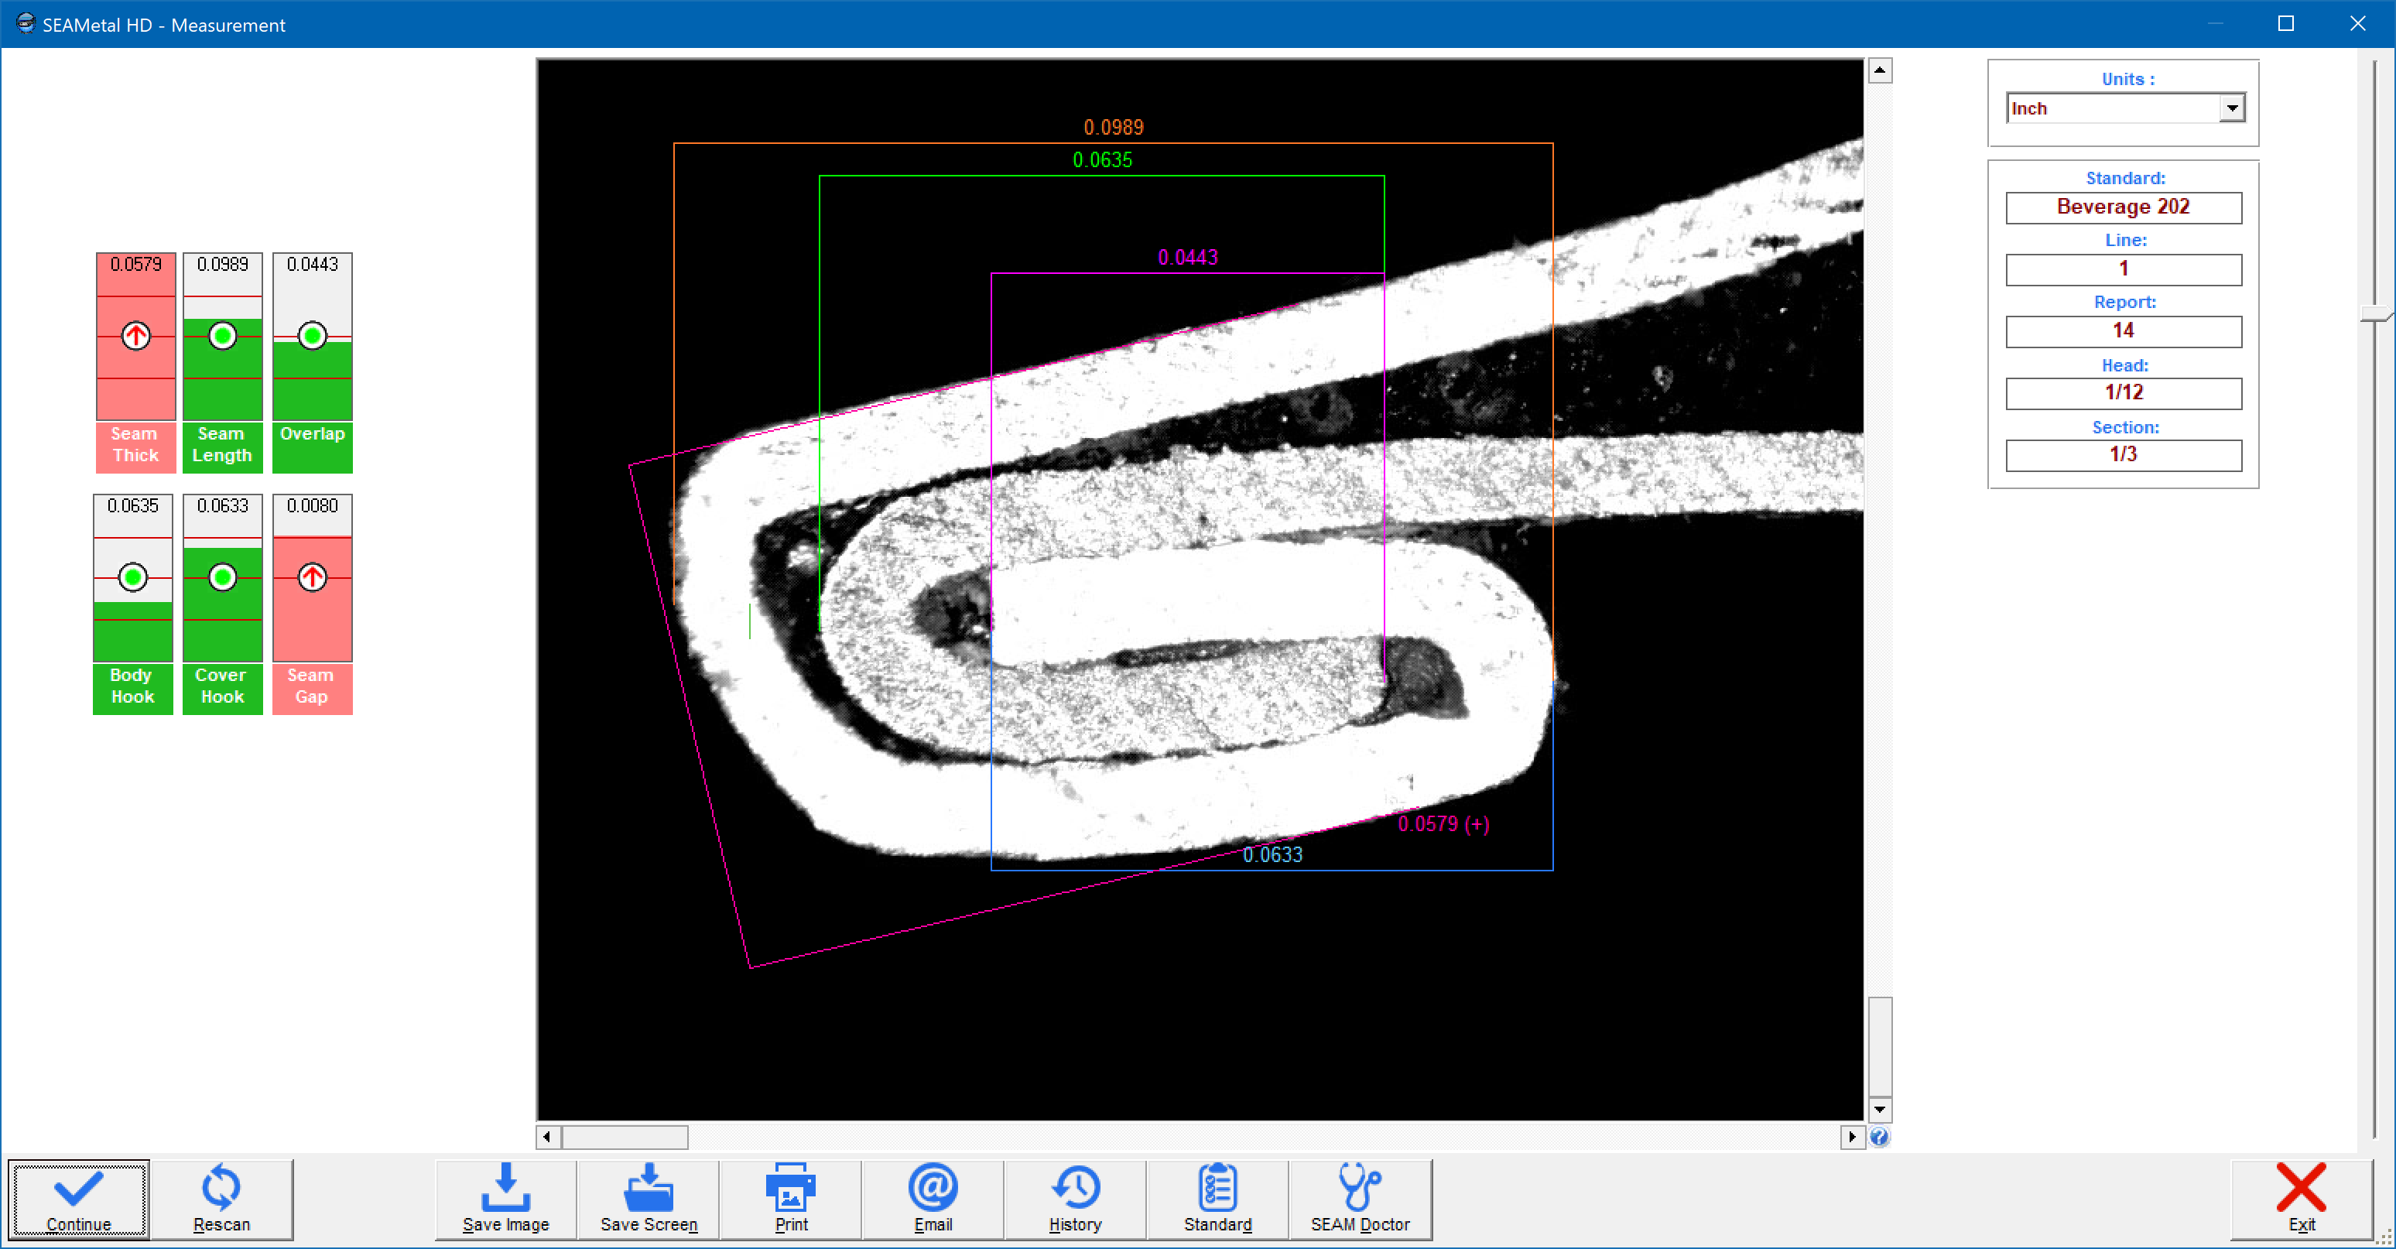Click the Save Screen button
This screenshot has width=2396, height=1249.
point(649,1199)
